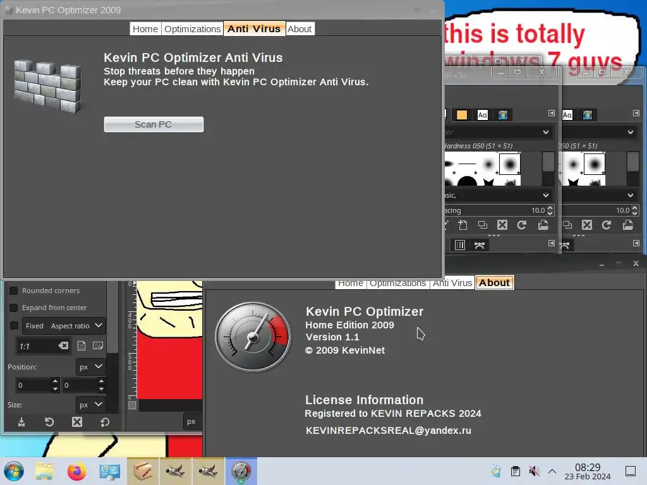
Task: Select the outlined brush in right GIMP dock
Action: (595, 164)
